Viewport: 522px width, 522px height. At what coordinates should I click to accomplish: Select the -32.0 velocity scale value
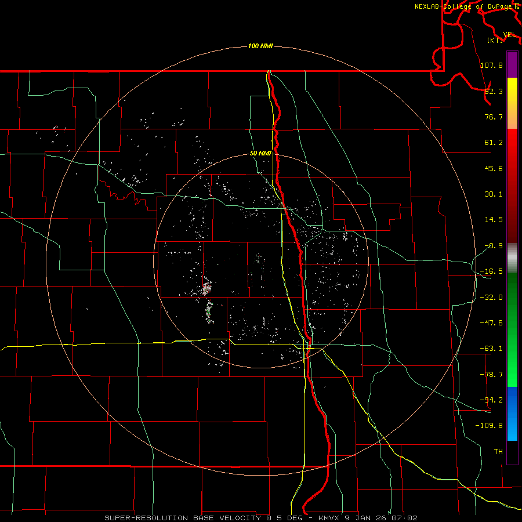pyautogui.click(x=491, y=298)
